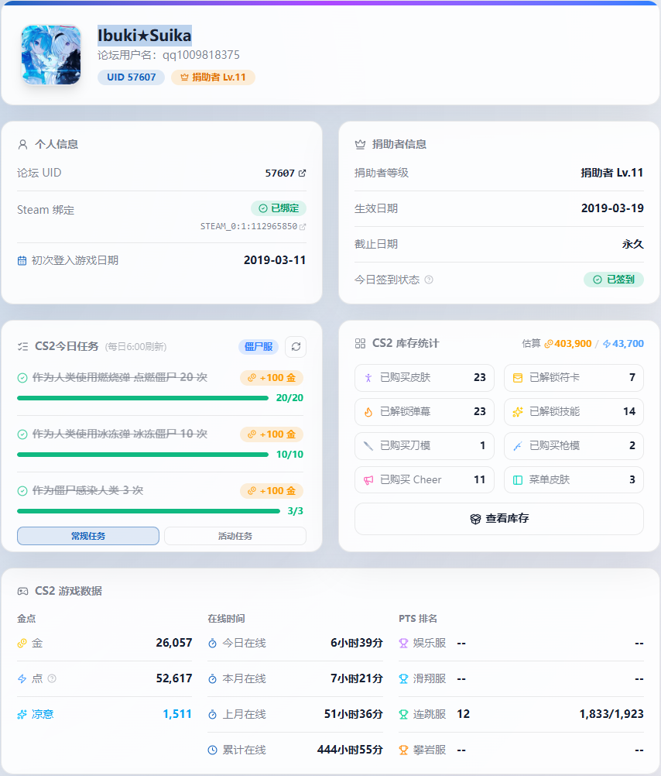Click the lightning icon next to 点
Screen dimensions: 661x776
pyautogui.click(x=22, y=679)
